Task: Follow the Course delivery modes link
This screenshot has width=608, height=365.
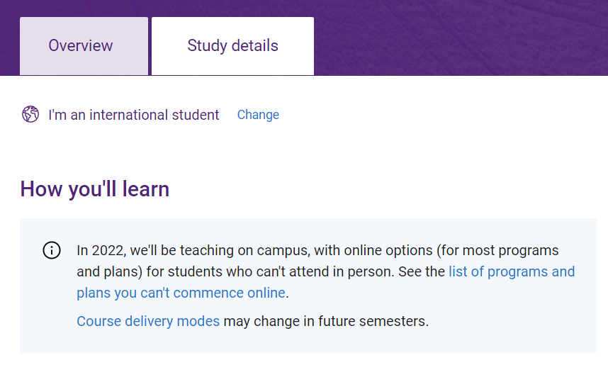Action: (148, 321)
